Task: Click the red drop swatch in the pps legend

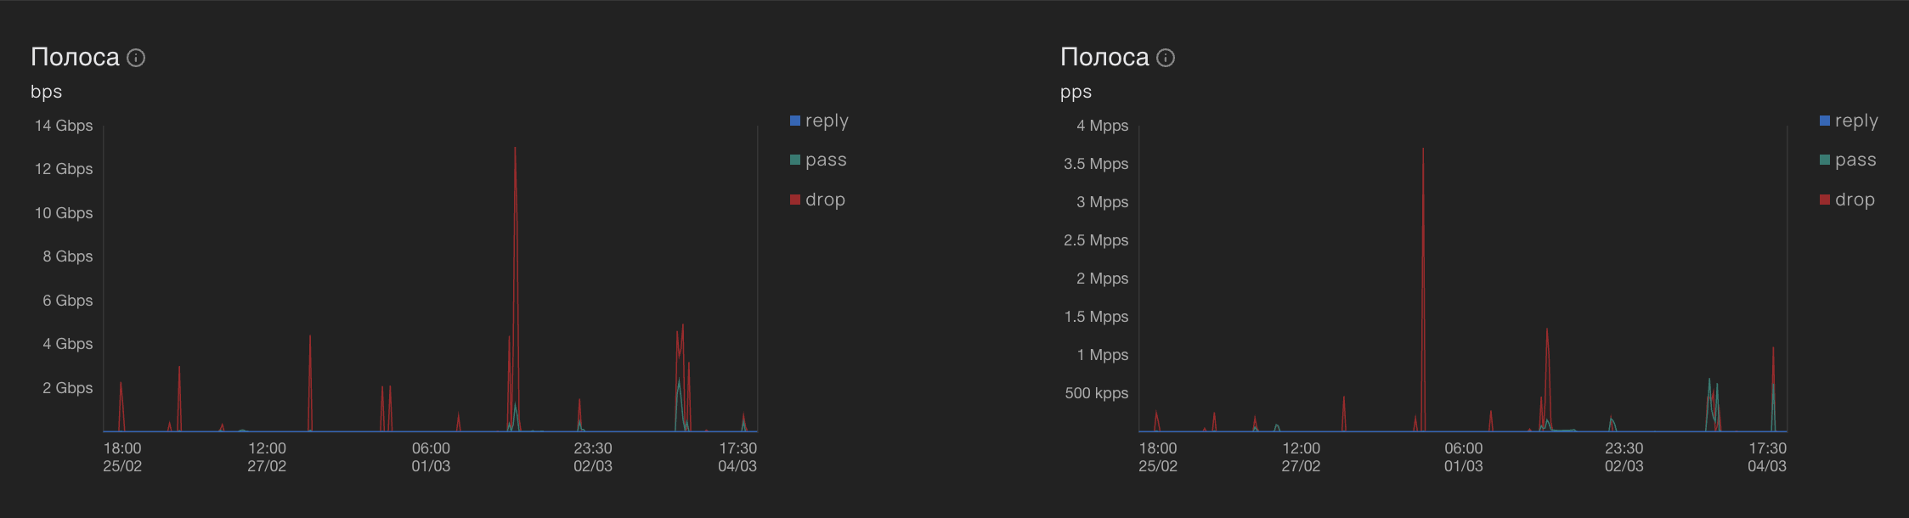Action: coord(1825,200)
